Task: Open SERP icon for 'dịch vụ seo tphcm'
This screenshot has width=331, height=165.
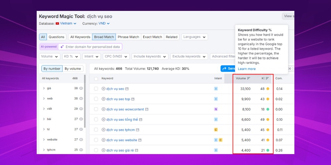Action: click(137, 130)
